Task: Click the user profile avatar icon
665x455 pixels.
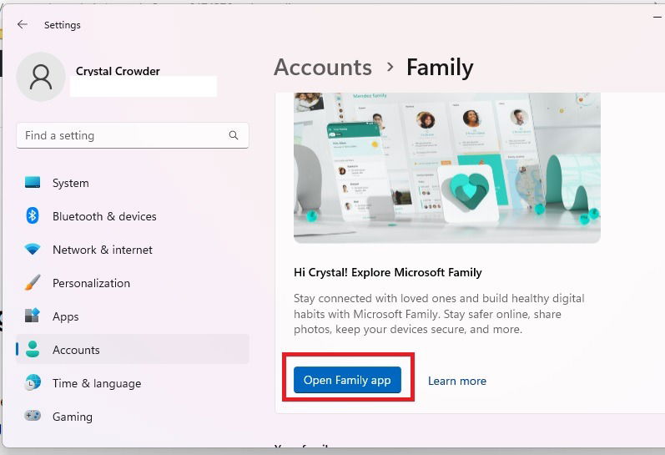Action: (41, 77)
